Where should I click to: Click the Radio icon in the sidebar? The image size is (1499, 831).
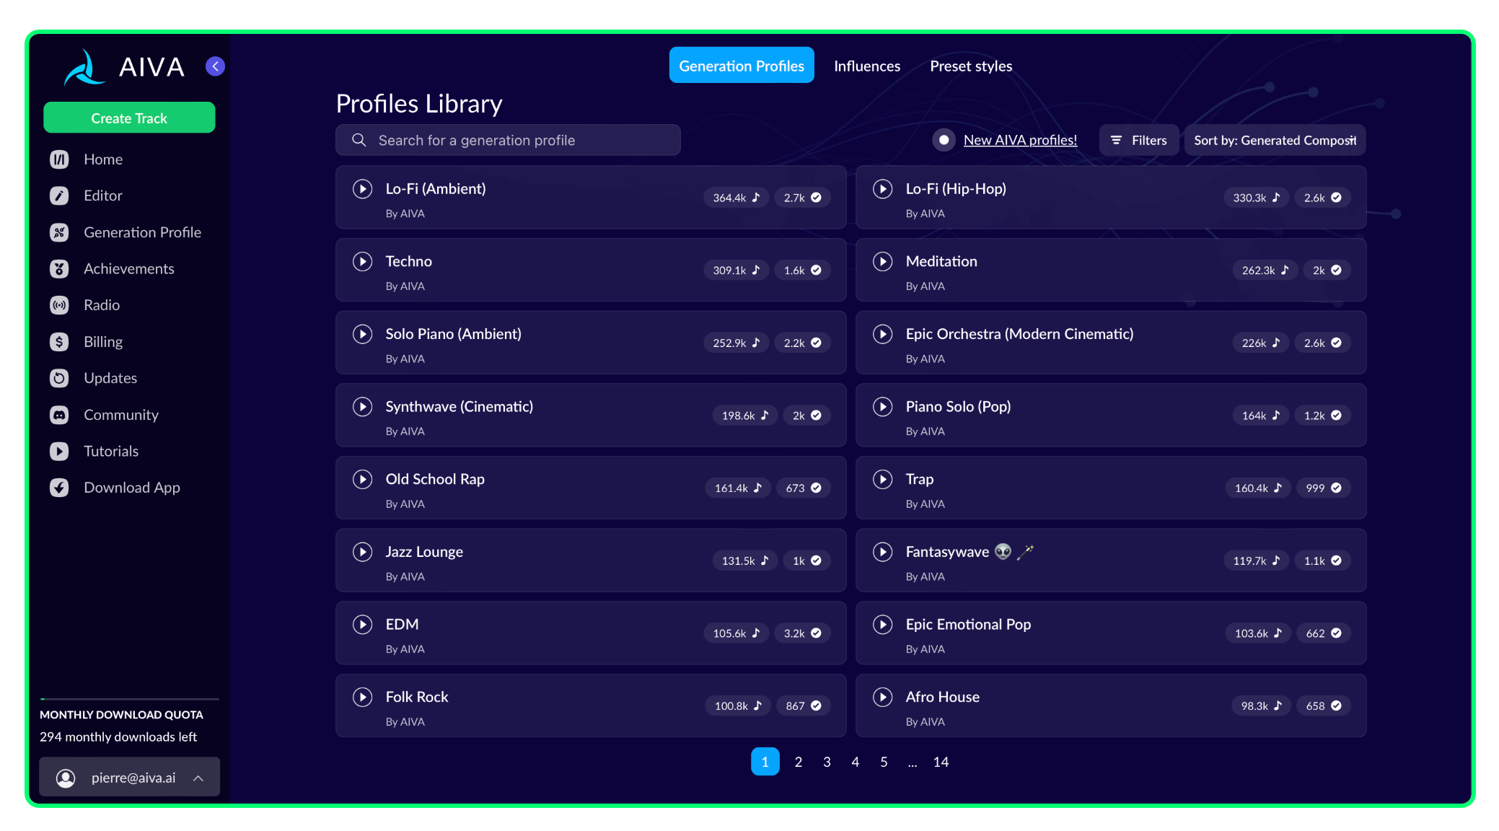pyautogui.click(x=59, y=305)
